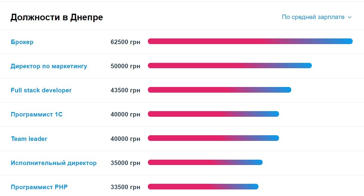Viewport: 364px width, 196px height.
Task: Click the Программист PHP link
Action: (x=39, y=187)
